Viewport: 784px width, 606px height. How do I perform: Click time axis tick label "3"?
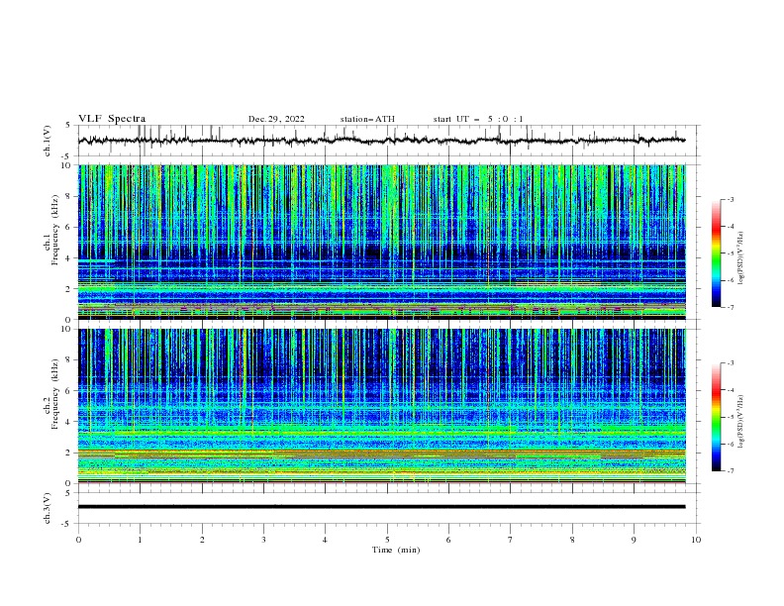[x=263, y=540]
